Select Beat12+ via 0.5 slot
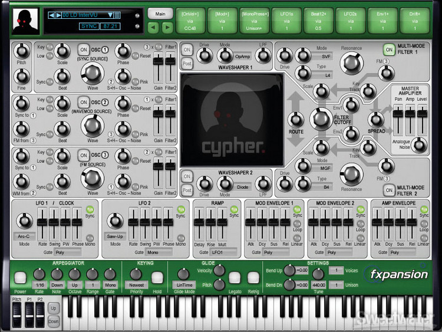Image resolution: width=442 pixels, height=332 pixels. coord(318,21)
